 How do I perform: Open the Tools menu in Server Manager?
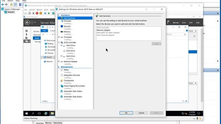pyautogui.click(x=184, y=22)
